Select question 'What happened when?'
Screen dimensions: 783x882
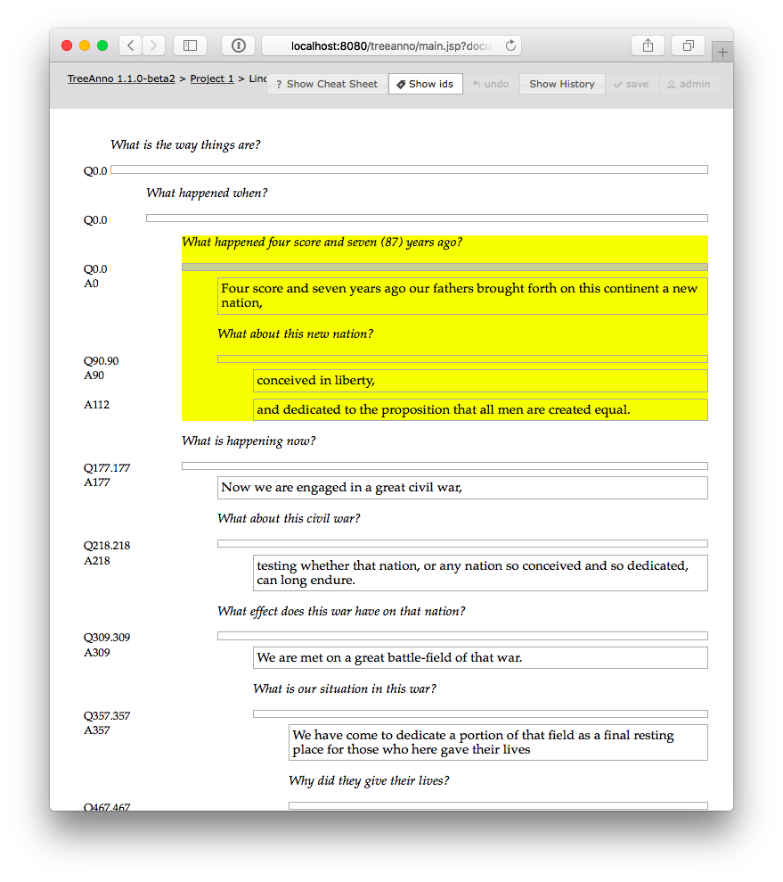tap(207, 193)
